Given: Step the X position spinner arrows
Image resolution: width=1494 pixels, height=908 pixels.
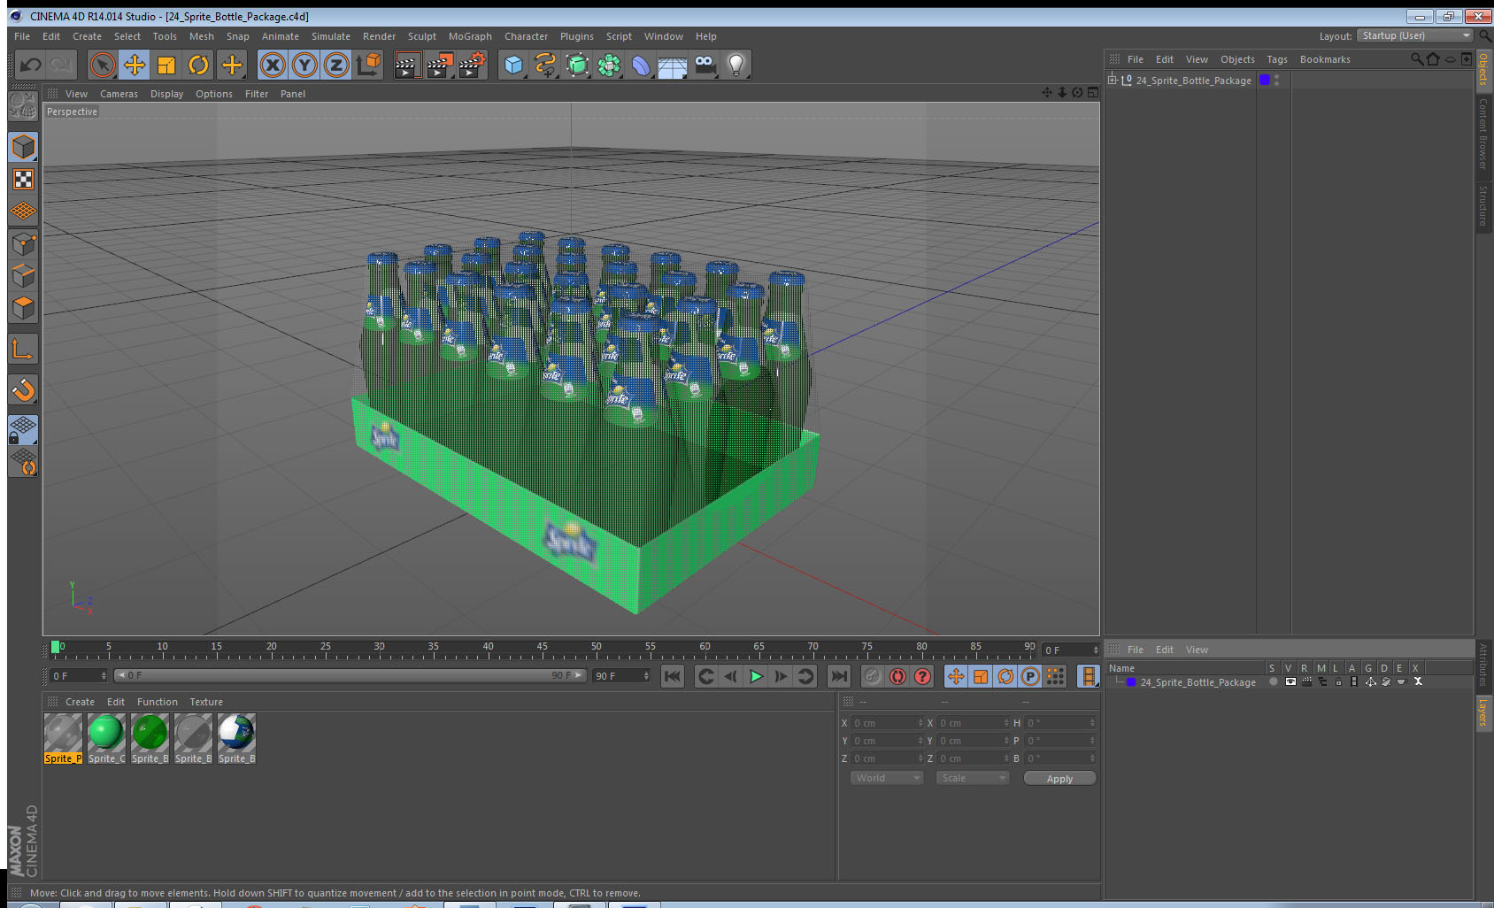Looking at the screenshot, I should click(x=920, y=723).
